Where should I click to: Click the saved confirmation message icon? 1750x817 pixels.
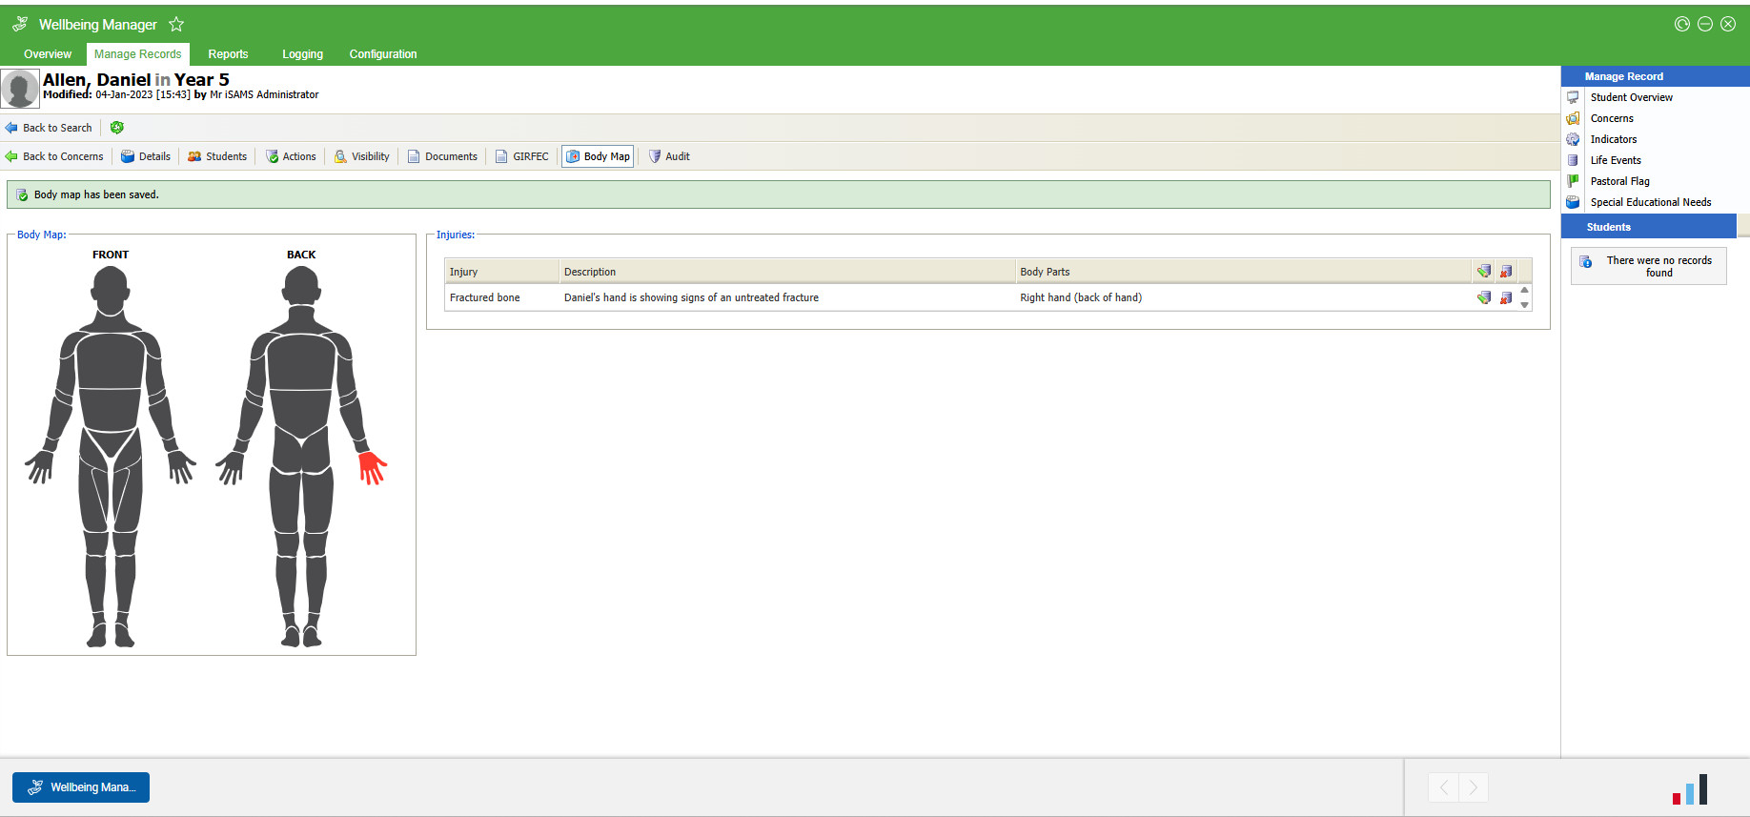[x=22, y=194]
